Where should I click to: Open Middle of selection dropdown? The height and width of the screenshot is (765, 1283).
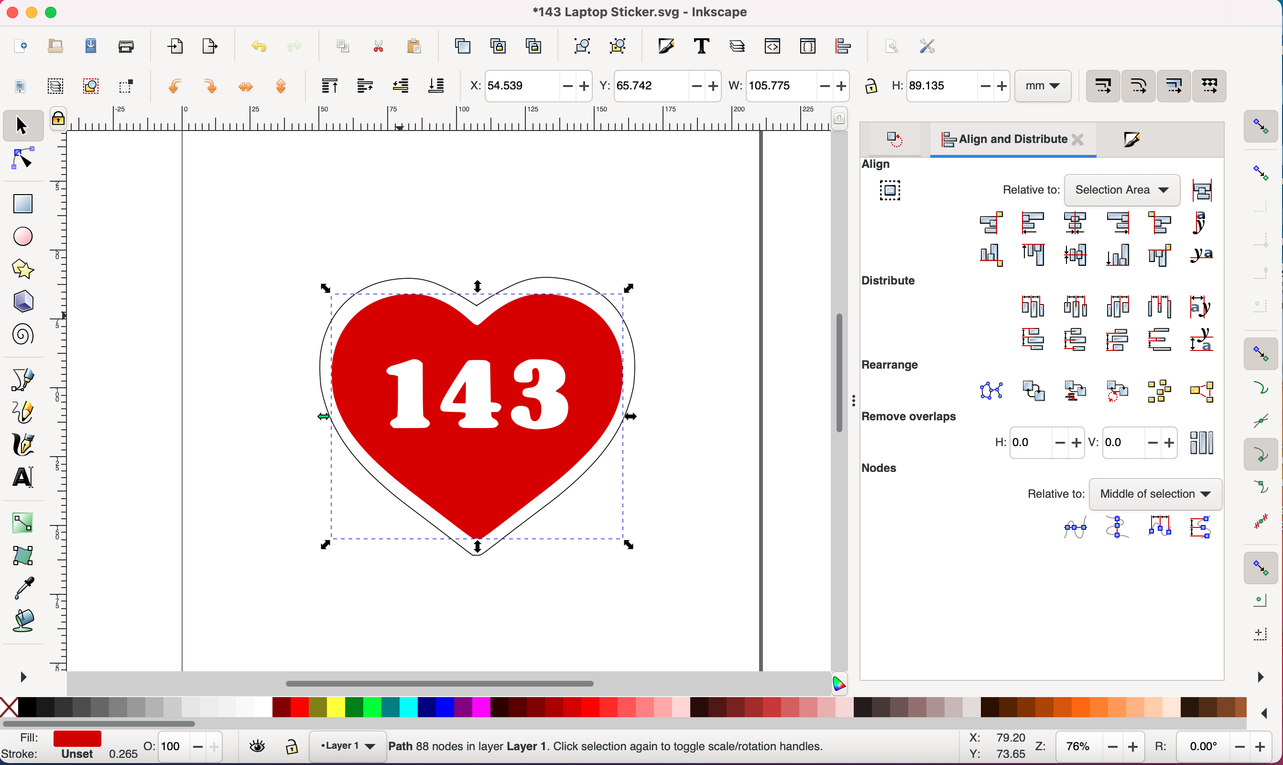click(x=1155, y=494)
